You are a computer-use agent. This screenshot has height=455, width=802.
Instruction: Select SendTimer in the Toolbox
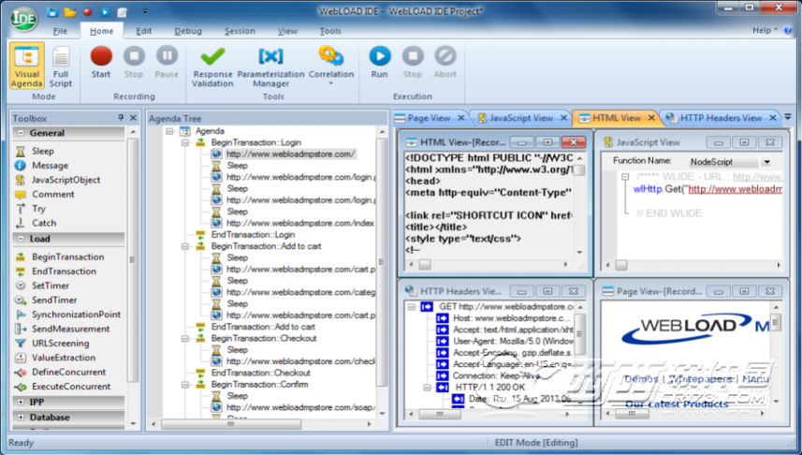[54, 300]
